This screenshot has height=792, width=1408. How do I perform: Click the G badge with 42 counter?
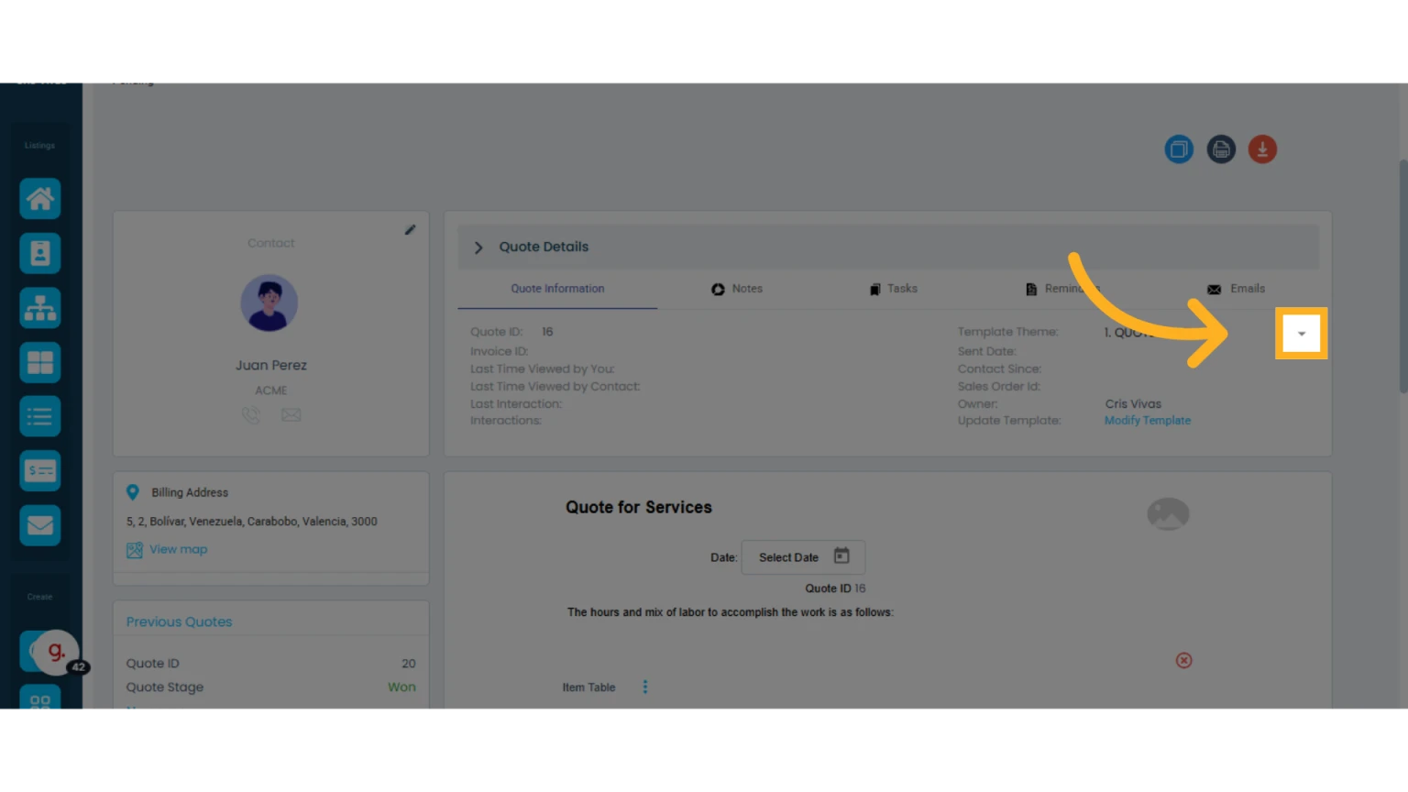[57, 652]
